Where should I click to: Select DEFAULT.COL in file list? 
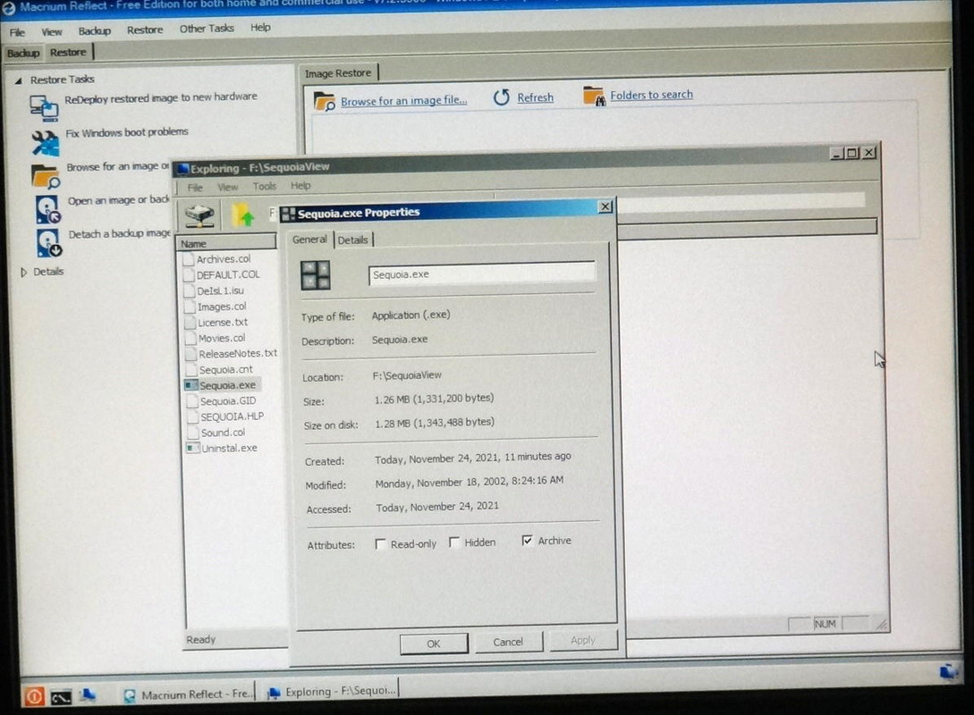pyautogui.click(x=227, y=274)
